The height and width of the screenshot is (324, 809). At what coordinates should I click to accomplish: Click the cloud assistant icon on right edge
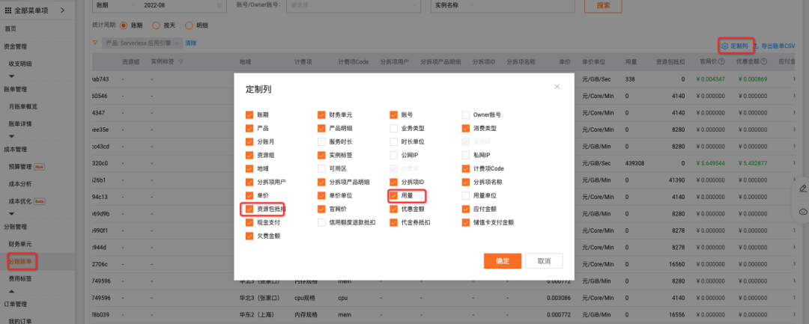[x=803, y=212]
